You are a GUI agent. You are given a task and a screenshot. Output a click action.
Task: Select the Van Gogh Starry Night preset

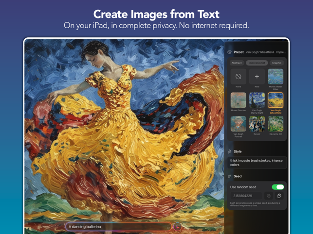257,100
